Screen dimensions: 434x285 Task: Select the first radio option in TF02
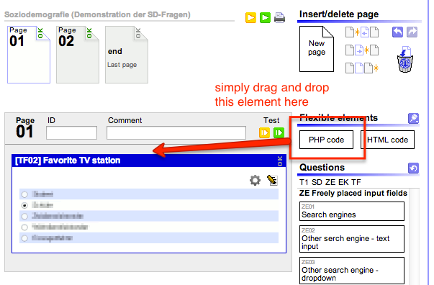click(24, 194)
